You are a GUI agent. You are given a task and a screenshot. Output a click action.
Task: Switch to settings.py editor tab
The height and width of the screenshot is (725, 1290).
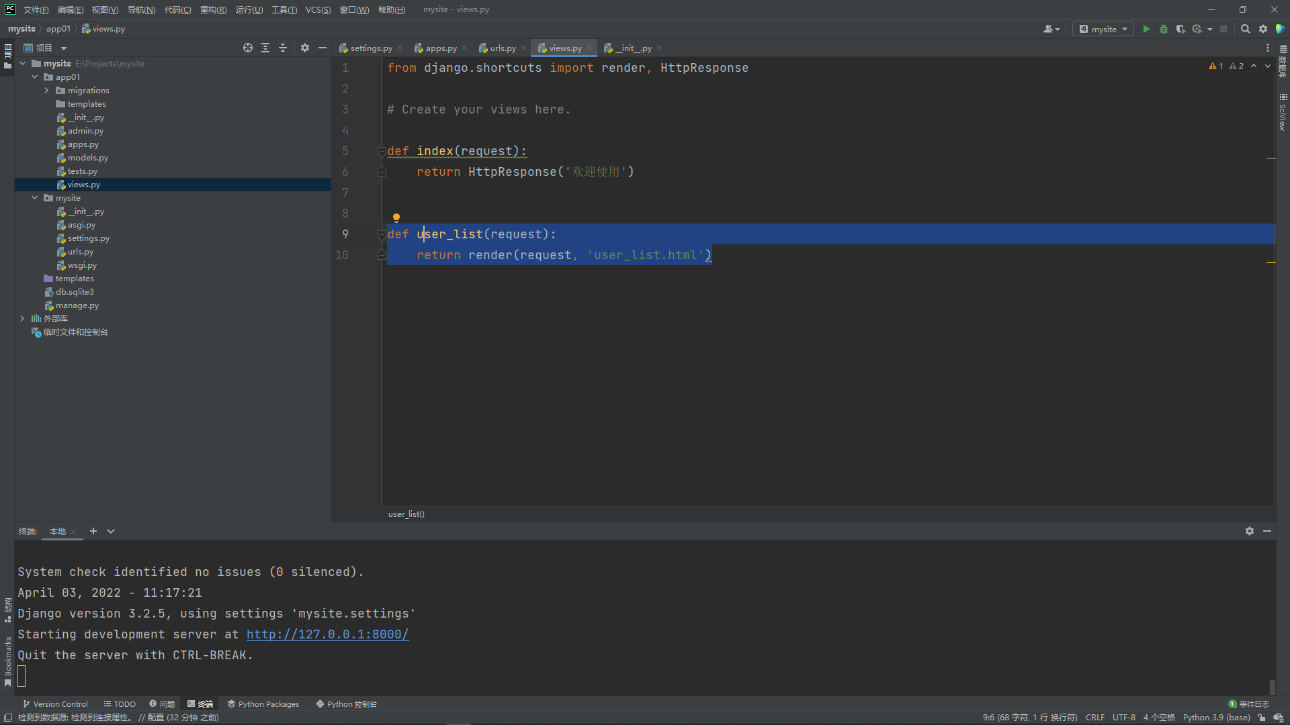(371, 48)
